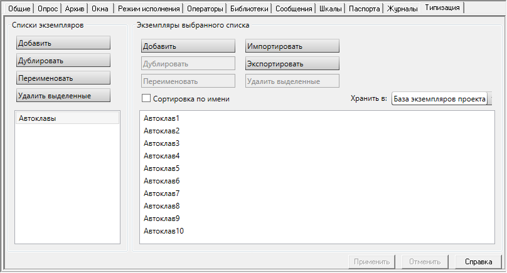Select the Автоклавы list entry
The width and height of the screenshot is (507, 273).
[x=68, y=118]
